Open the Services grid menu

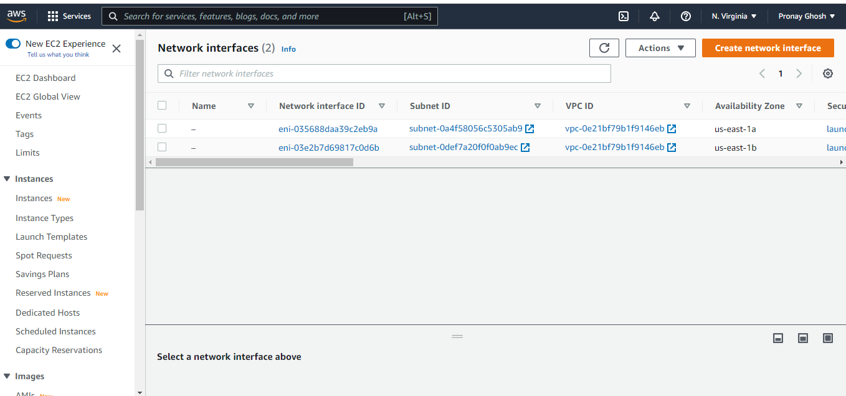pyautogui.click(x=69, y=16)
